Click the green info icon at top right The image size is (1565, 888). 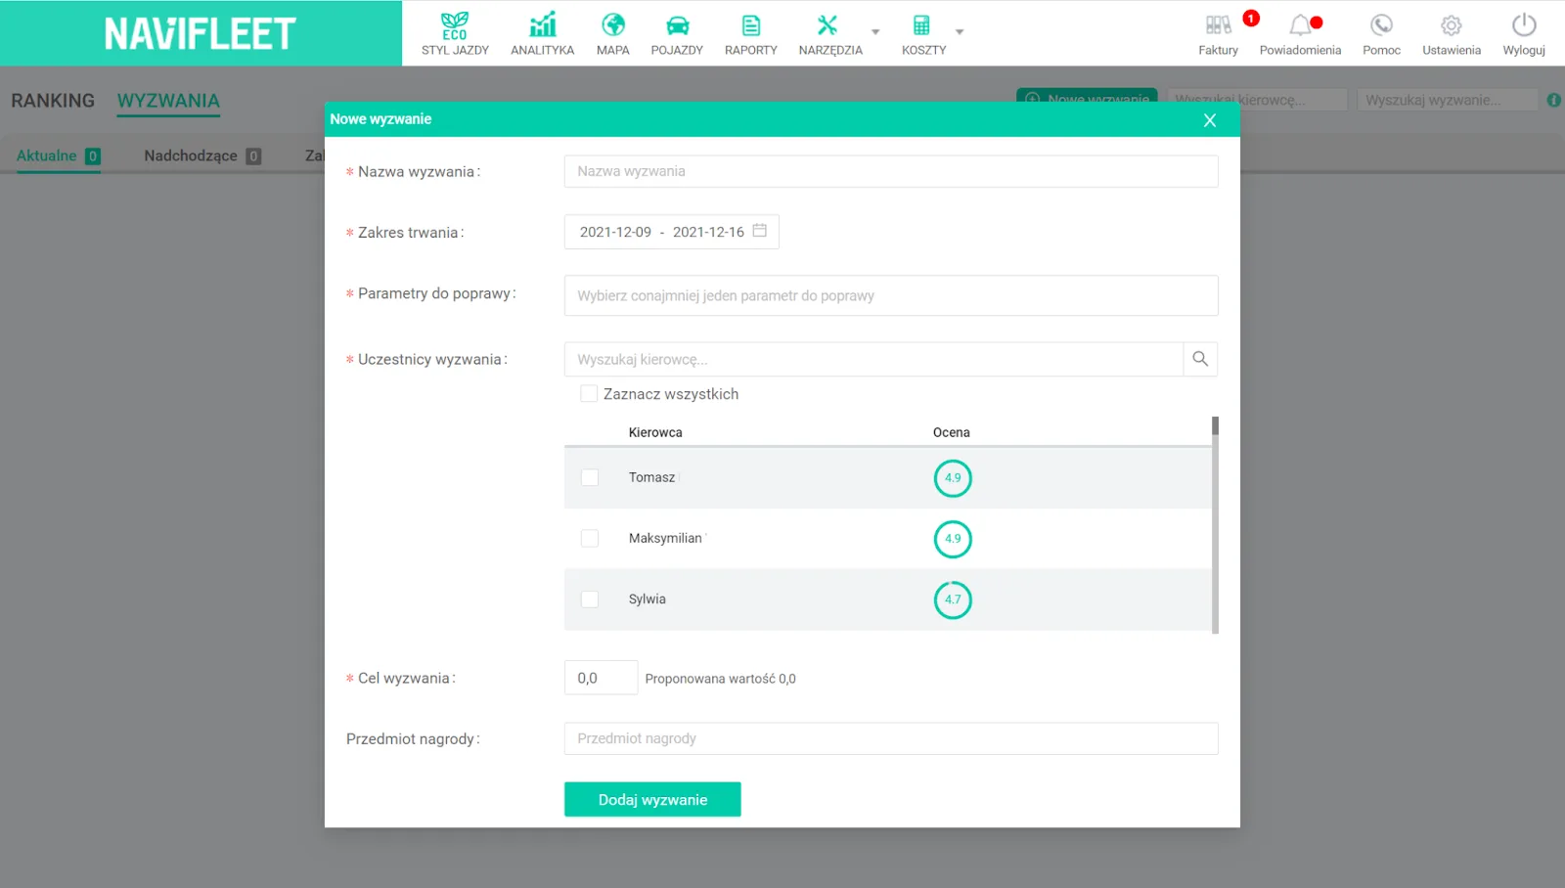click(x=1553, y=100)
